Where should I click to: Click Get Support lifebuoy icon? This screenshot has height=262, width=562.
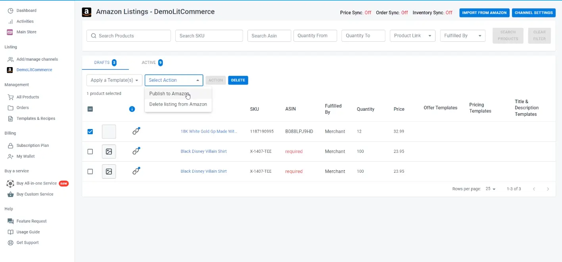tap(10, 243)
